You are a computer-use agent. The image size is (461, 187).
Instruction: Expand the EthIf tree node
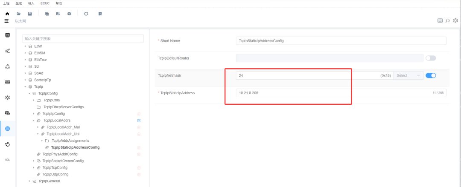click(25, 46)
